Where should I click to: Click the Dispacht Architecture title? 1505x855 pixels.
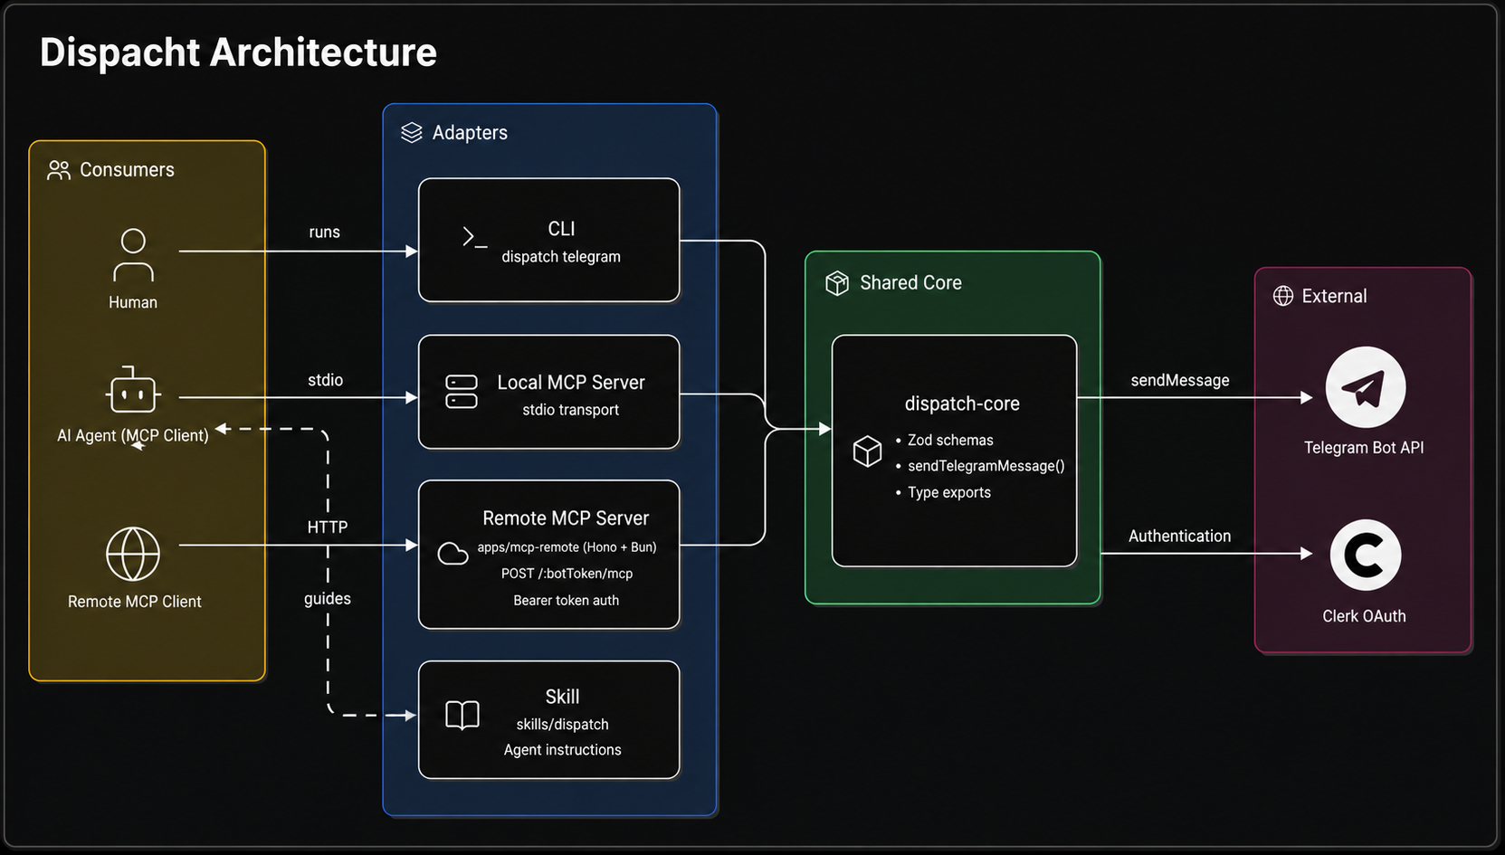coord(238,52)
